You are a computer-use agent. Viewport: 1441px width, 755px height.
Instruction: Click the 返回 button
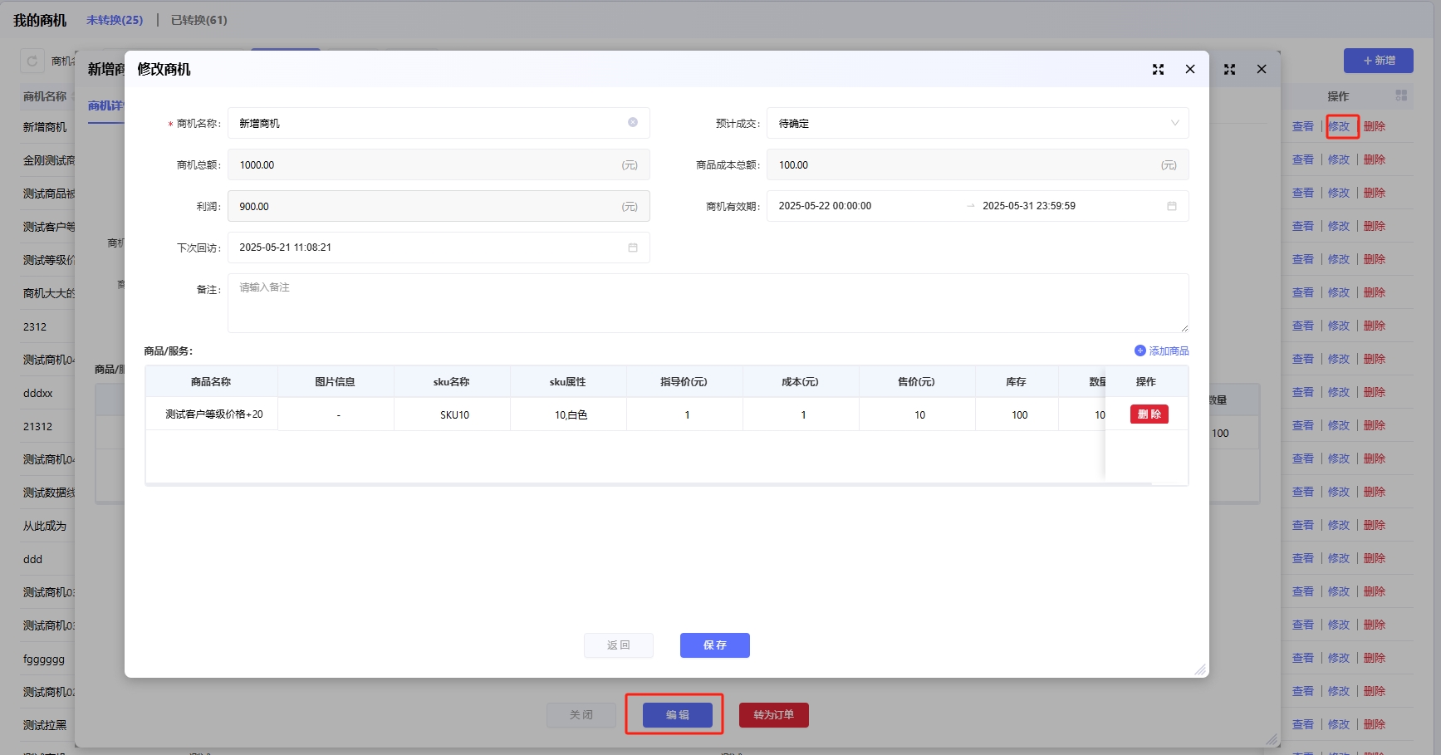[x=618, y=645]
